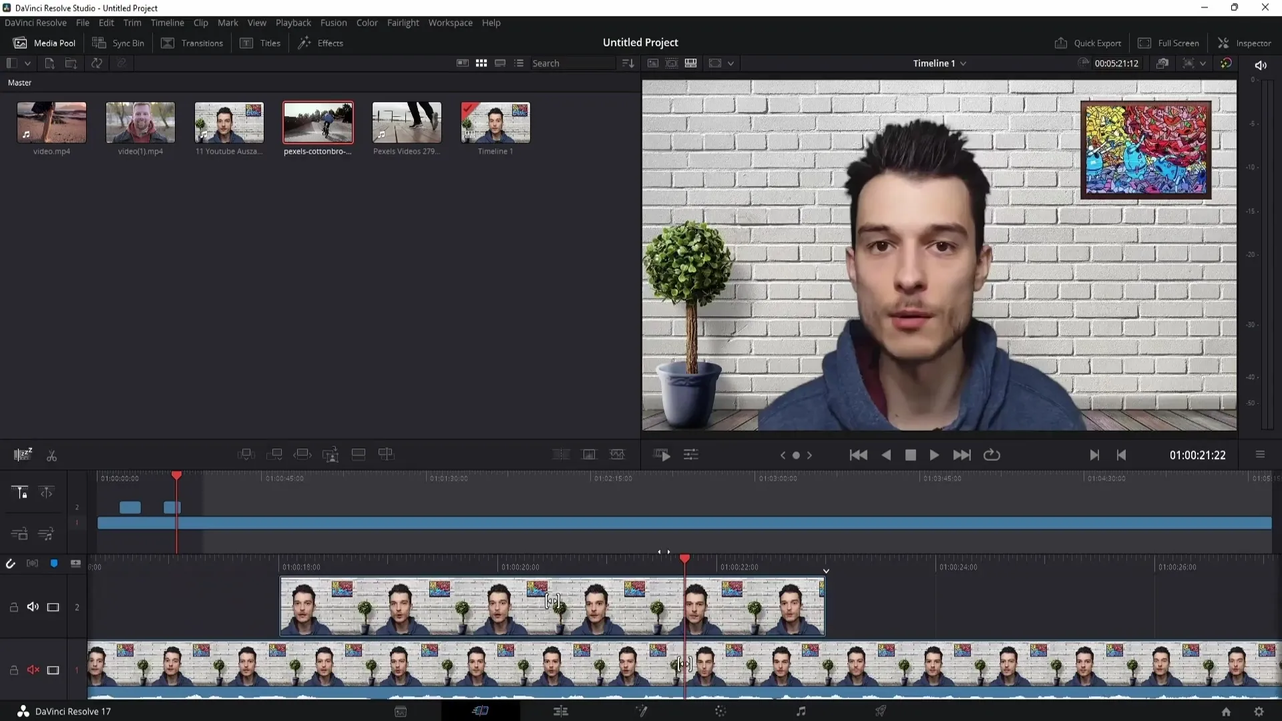Select the pexels-cottonbro clip thumbnail

(x=318, y=122)
